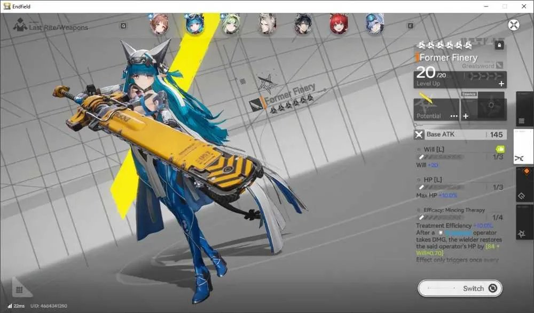Click the HP [L] skill progress bar
Viewport: 534px width, 313px height.
tap(442, 187)
